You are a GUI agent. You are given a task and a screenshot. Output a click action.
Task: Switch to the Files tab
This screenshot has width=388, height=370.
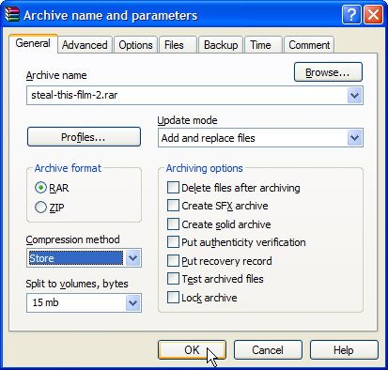pos(178,45)
